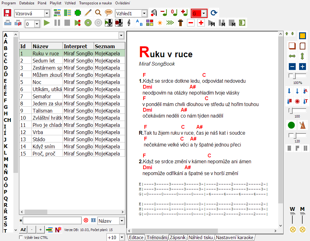The width and height of the screenshot is (310, 241).
Task: Click the blue circular refresh arrow icon
Action: 214,13
